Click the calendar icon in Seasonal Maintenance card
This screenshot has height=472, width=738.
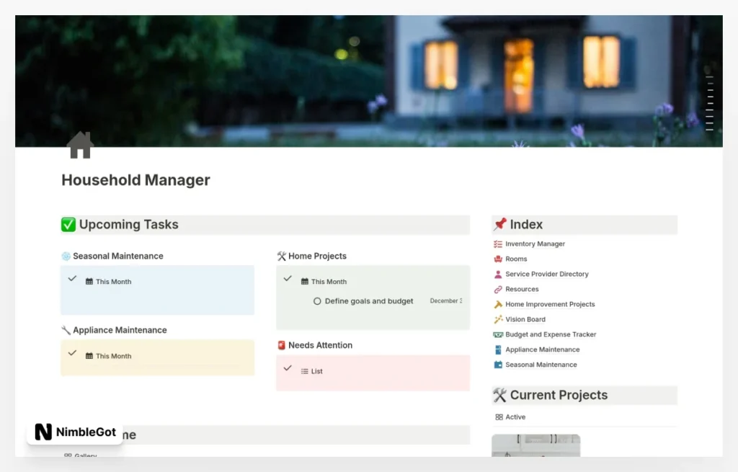(x=89, y=282)
